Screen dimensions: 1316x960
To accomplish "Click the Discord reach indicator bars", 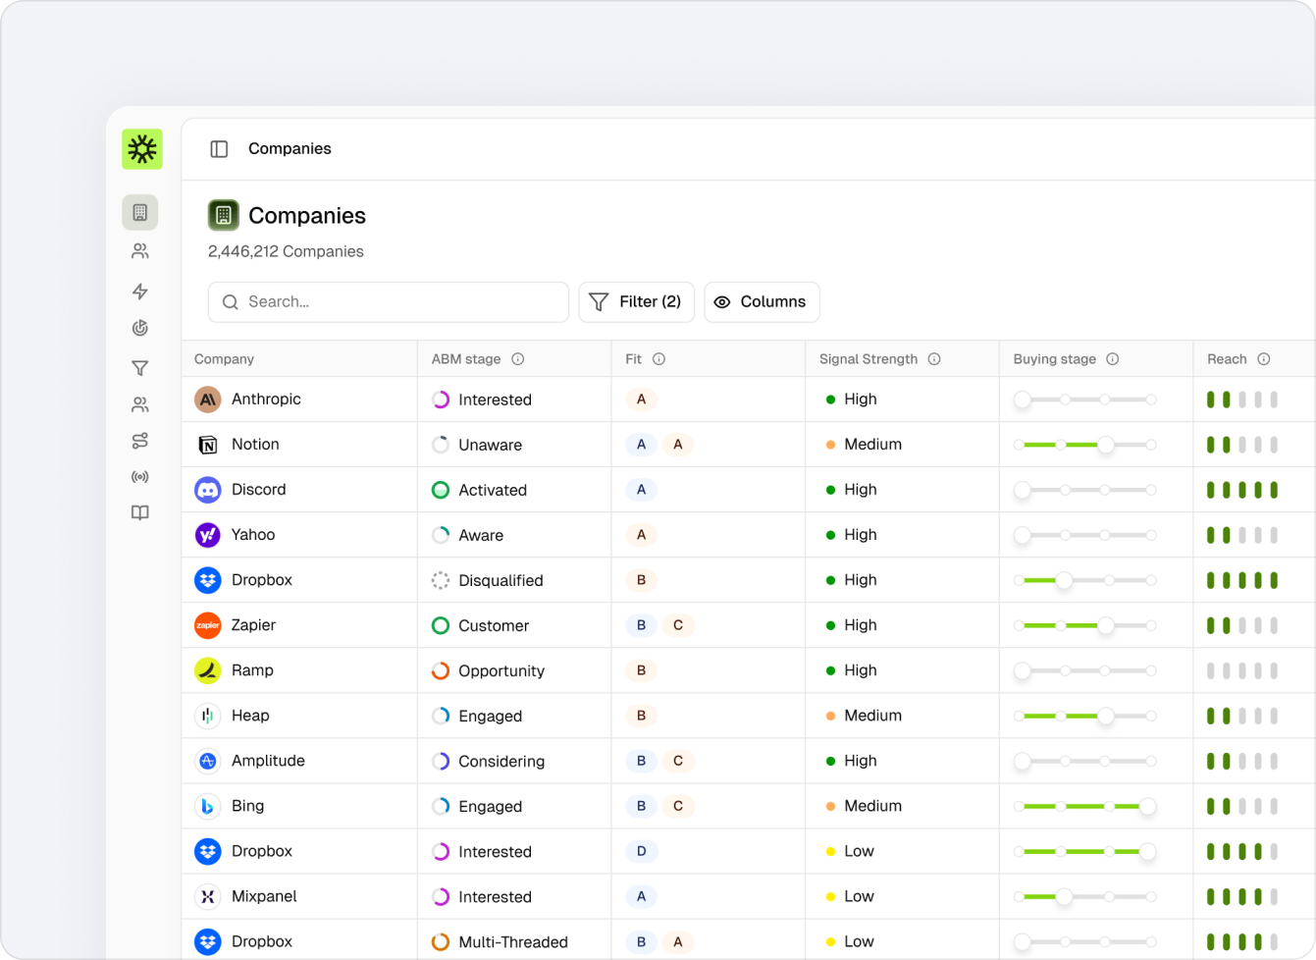I will pyautogui.click(x=1242, y=490).
